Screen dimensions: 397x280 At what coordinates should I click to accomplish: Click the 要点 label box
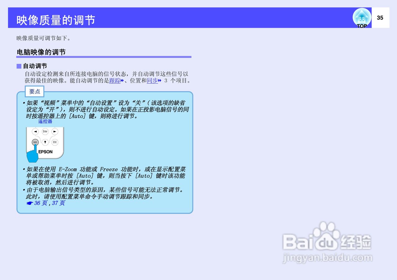coord(34,91)
